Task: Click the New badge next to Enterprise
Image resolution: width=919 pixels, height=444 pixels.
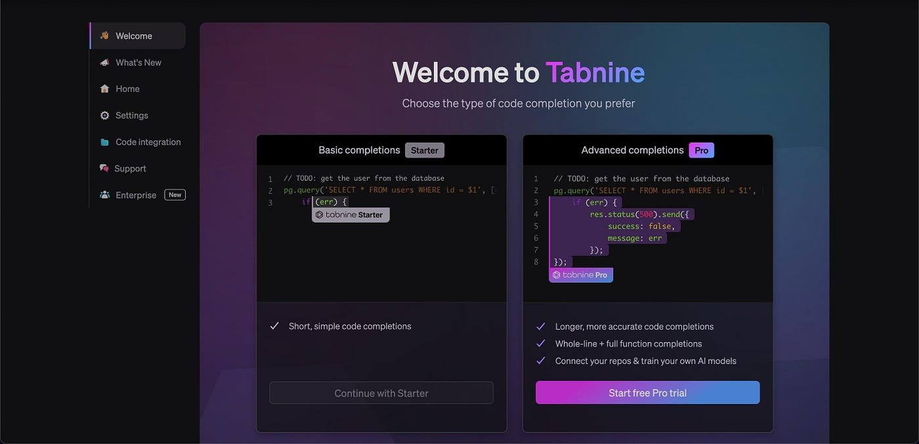Action: click(x=175, y=195)
